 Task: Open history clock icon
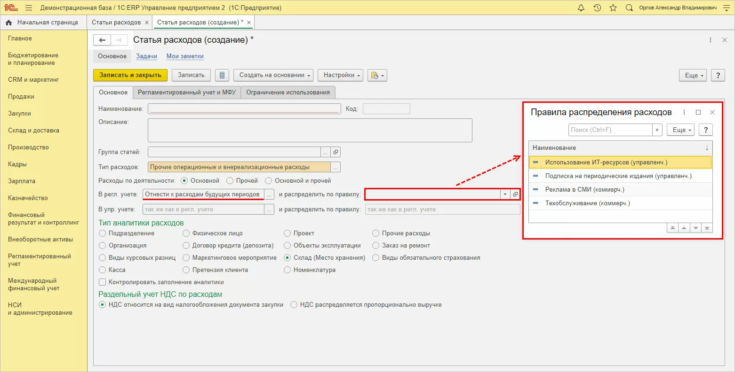pos(597,8)
